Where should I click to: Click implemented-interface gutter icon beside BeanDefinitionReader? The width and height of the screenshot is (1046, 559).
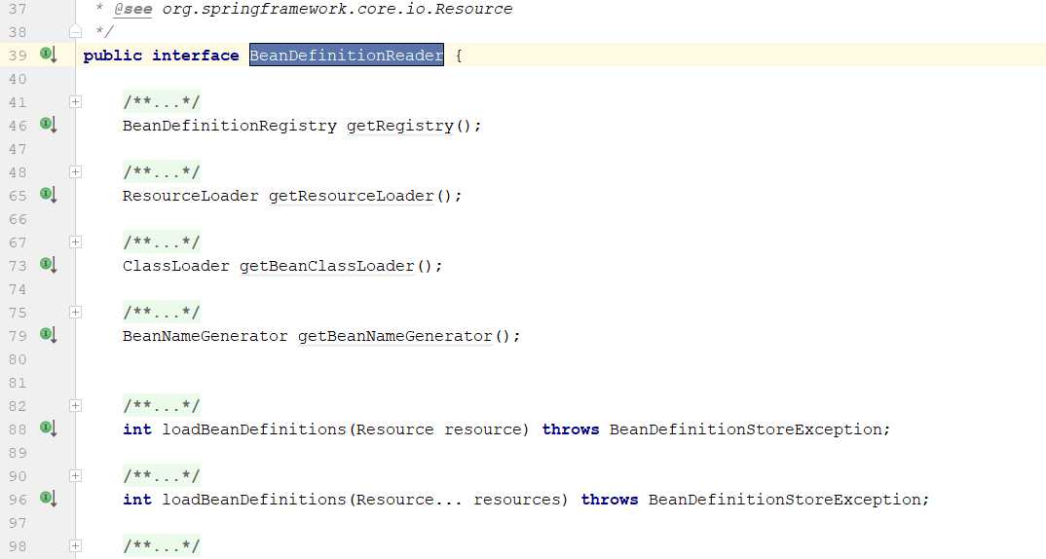[x=48, y=54]
